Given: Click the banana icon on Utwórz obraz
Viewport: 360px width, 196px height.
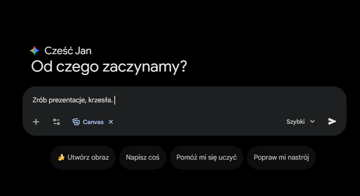Looking at the screenshot, I should tap(61, 158).
